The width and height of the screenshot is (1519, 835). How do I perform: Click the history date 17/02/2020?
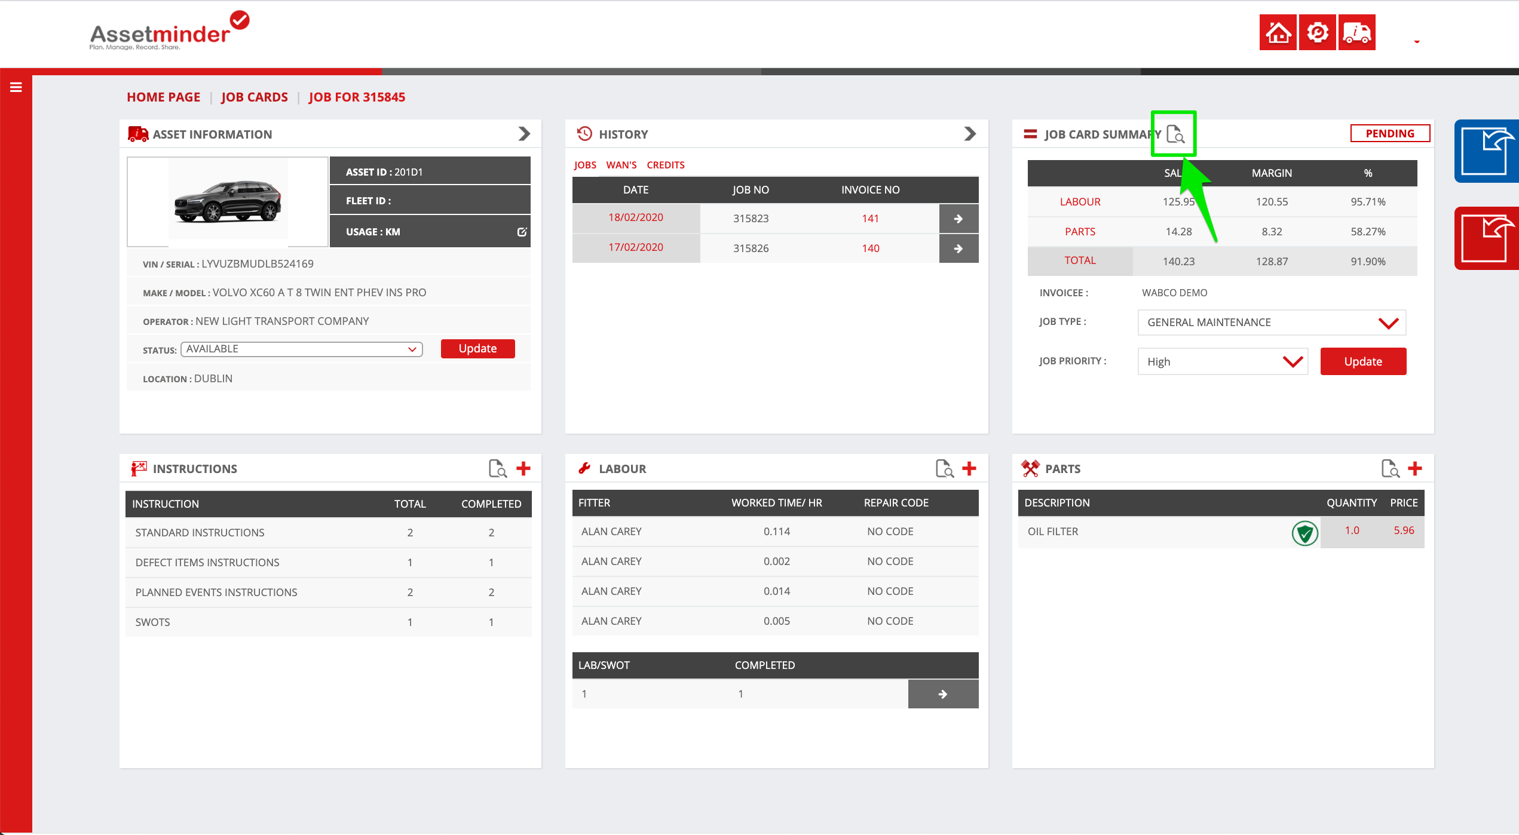click(x=636, y=247)
